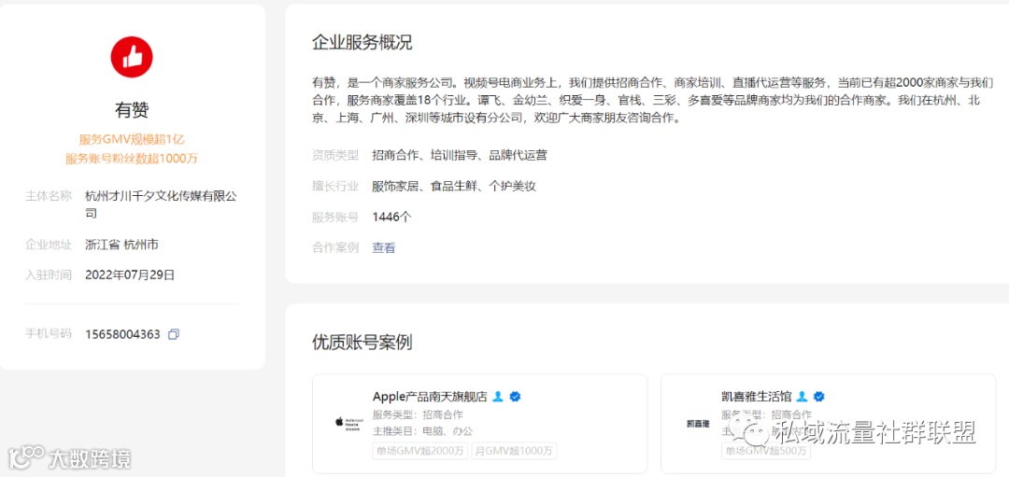Click the 入驻时间 label
Viewport: 1009px width, 477px height.
[x=49, y=275]
